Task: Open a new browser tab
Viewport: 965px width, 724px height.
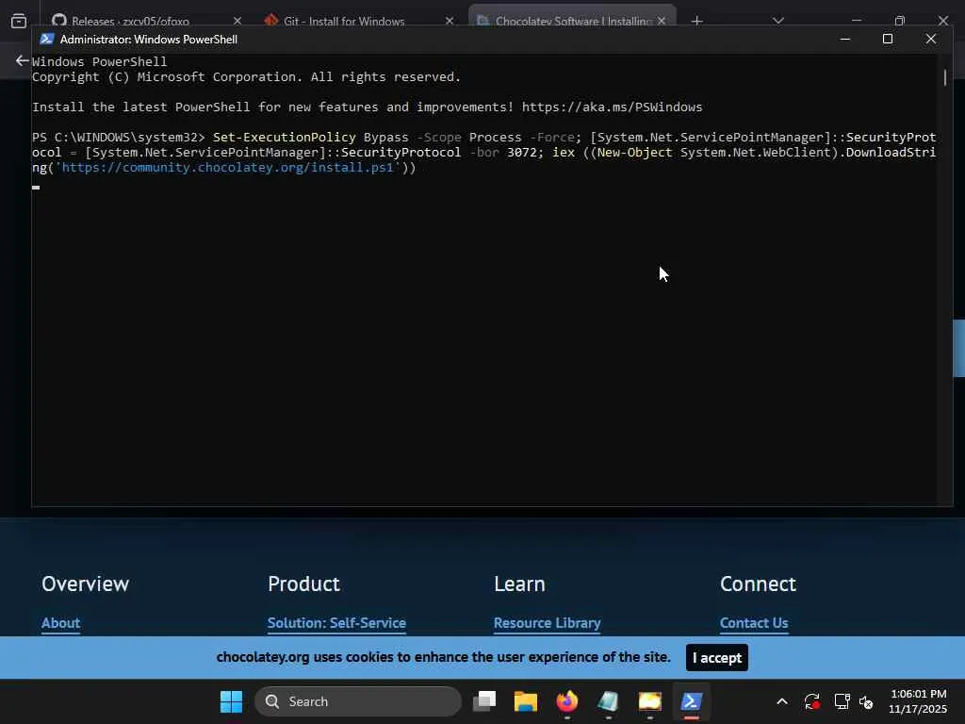Action: click(x=696, y=21)
